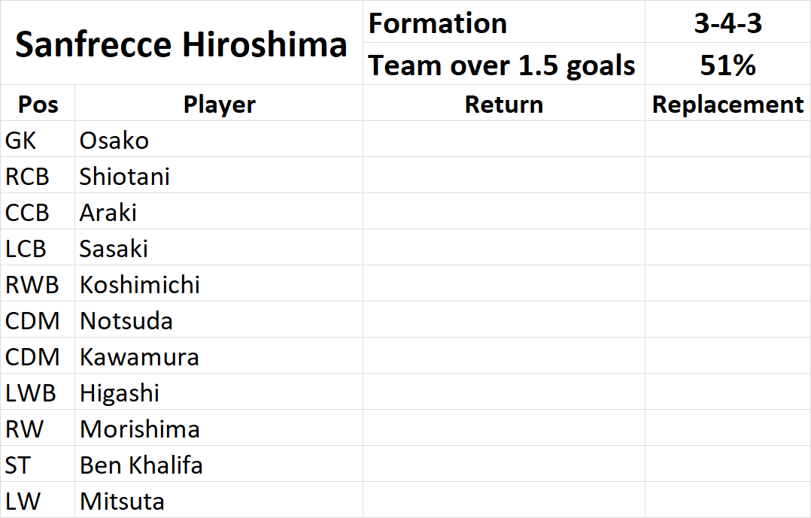This screenshot has height=518, width=811.
Task: Click the Ben Khalifa player cell
Action: [x=219, y=464]
